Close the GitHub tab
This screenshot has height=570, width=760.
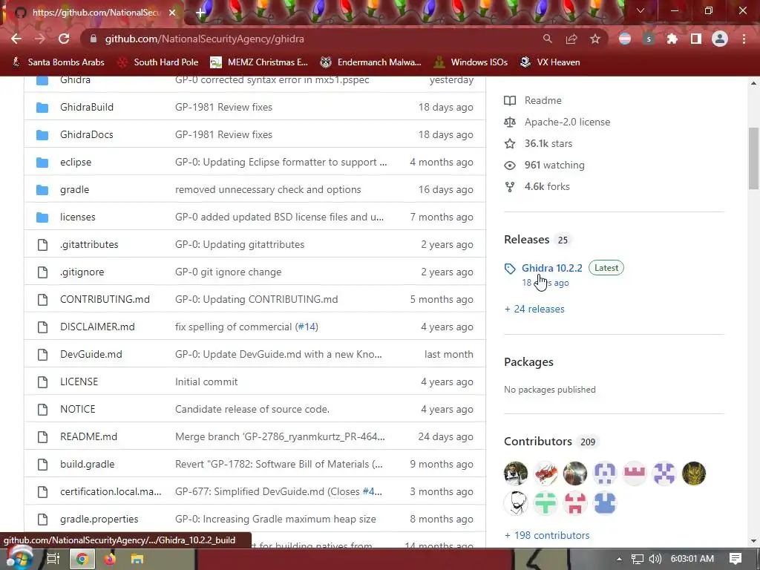(172, 13)
